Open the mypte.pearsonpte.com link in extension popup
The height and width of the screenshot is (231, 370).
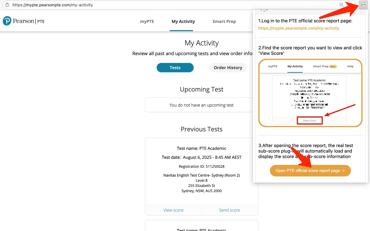299,28
